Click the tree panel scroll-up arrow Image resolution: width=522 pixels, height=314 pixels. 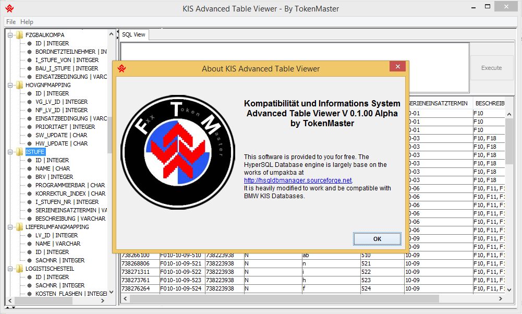coord(111,34)
